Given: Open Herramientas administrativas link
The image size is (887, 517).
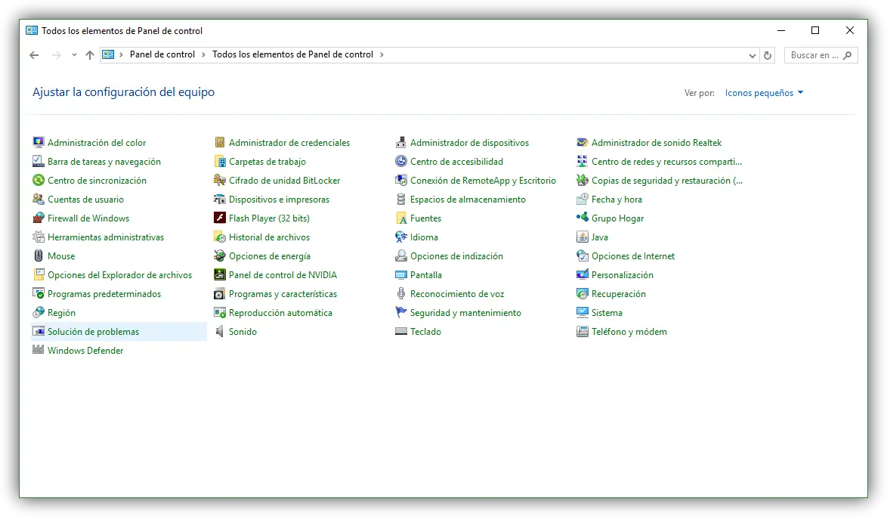Looking at the screenshot, I should tap(106, 237).
